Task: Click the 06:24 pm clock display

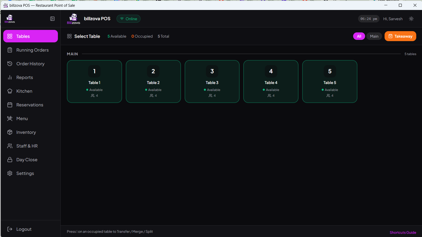Action: (x=369, y=19)
